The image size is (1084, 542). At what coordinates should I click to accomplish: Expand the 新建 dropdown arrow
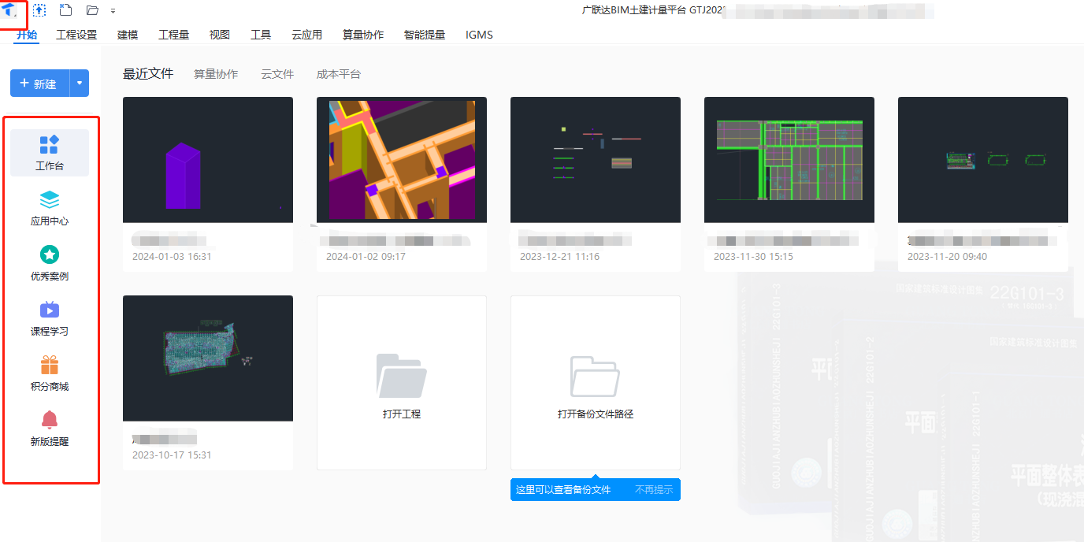(80, 84)
